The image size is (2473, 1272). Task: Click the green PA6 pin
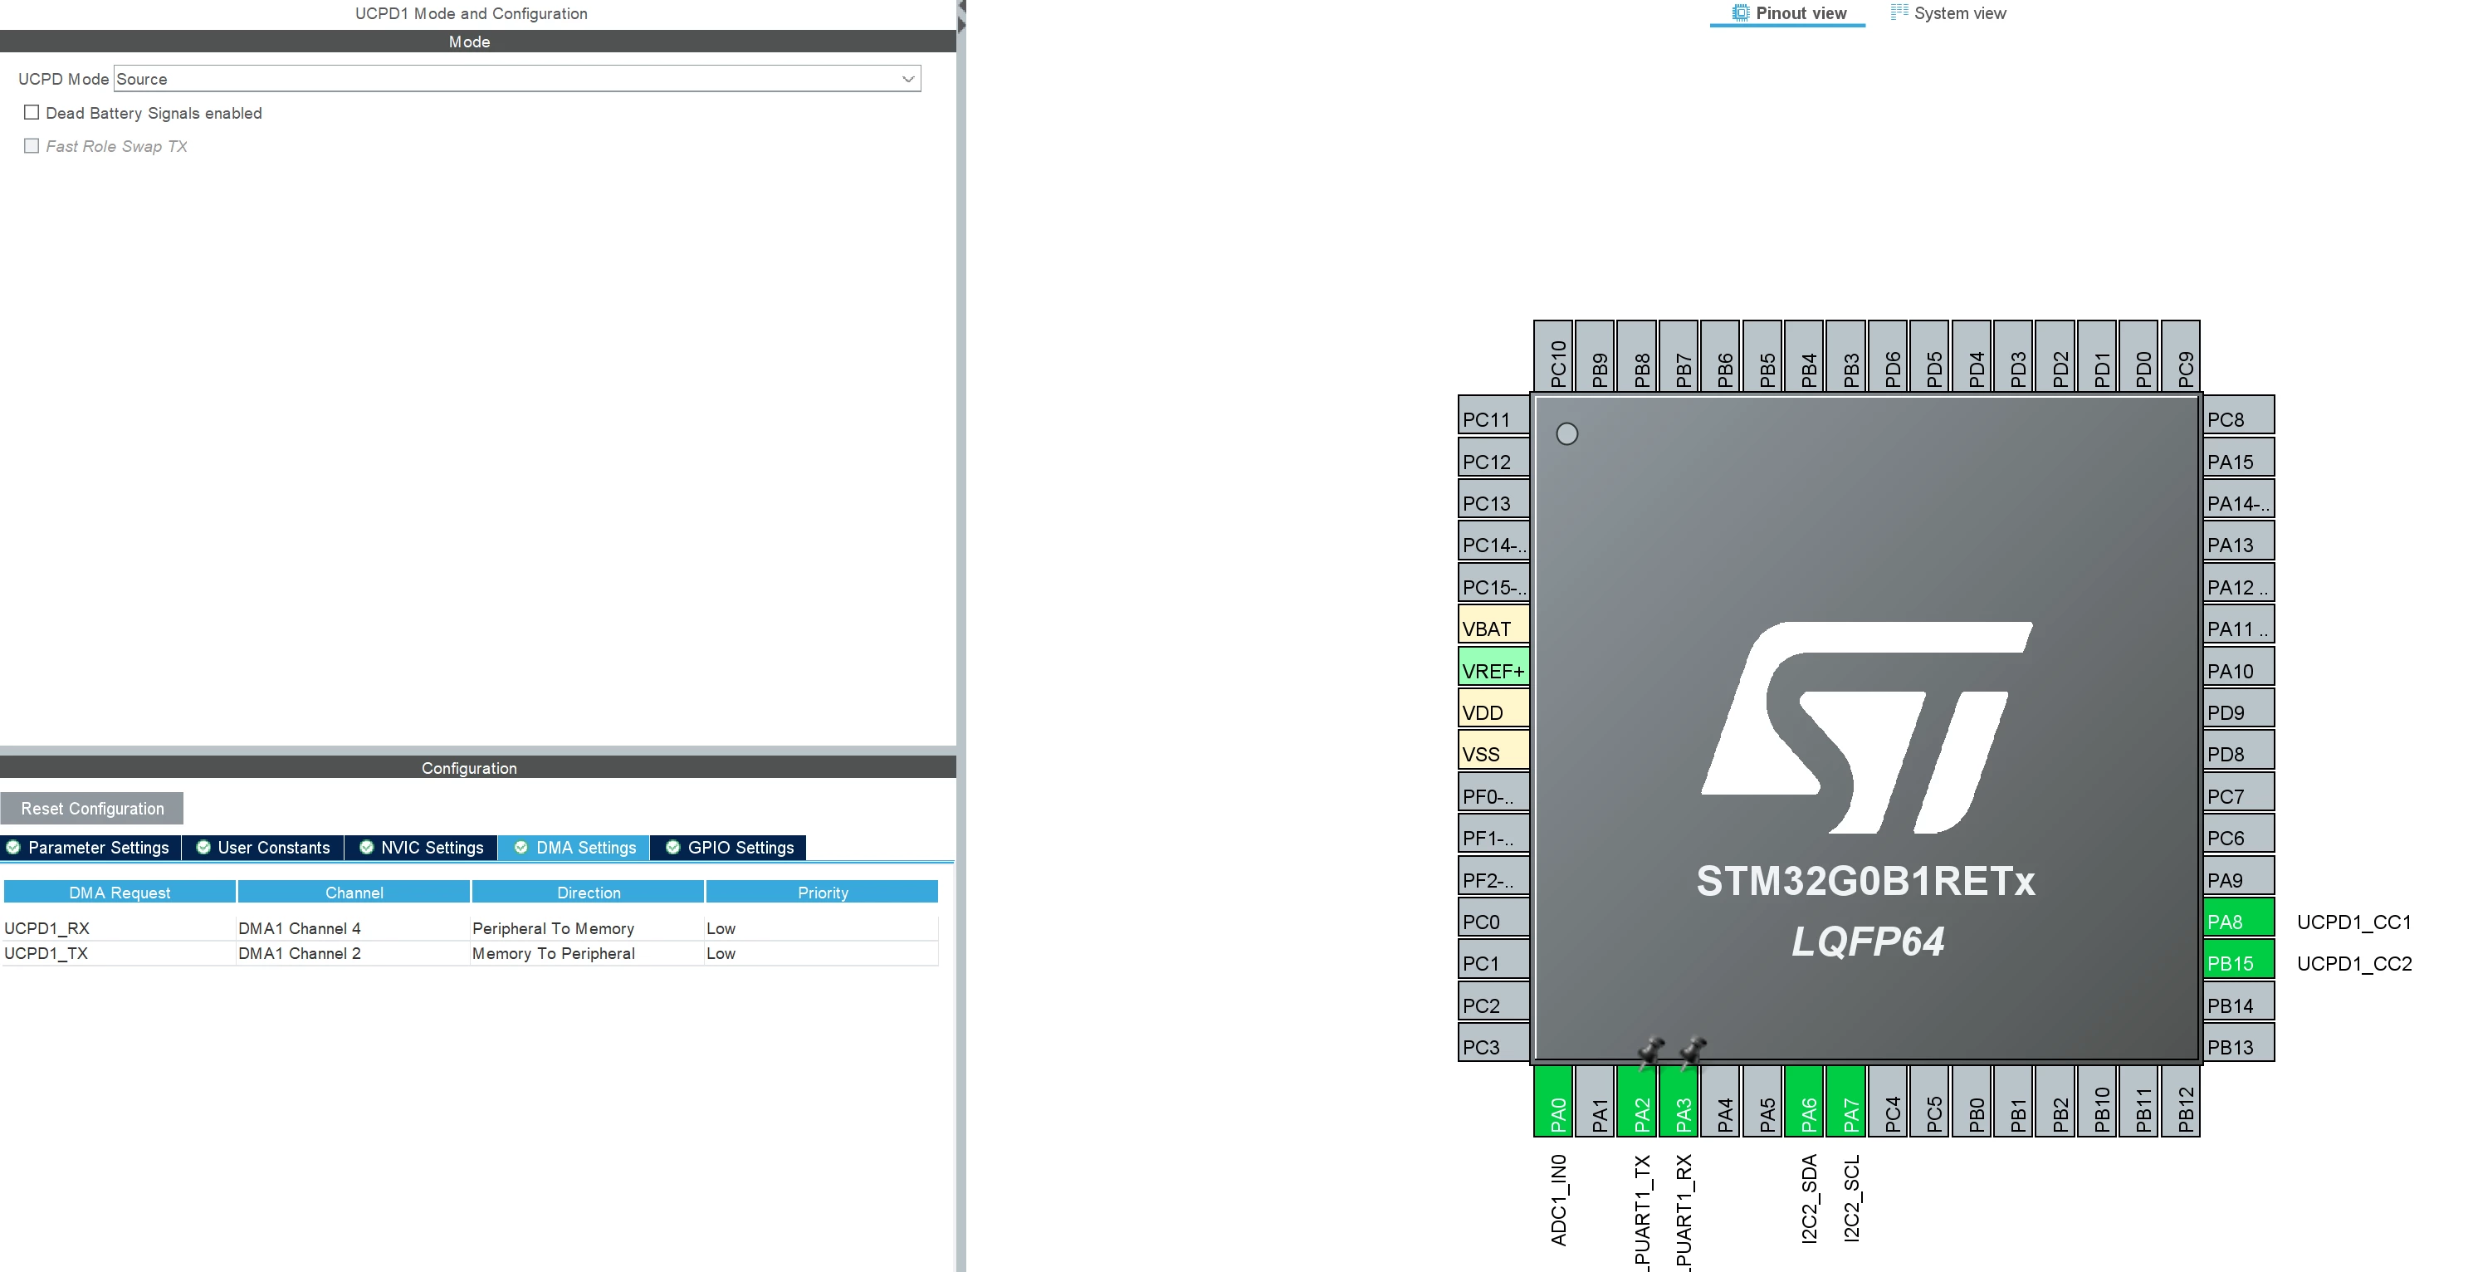click(x=1804, y=1101)
